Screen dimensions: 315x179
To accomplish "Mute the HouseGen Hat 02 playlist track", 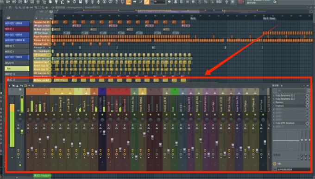I will click(50, 22).
